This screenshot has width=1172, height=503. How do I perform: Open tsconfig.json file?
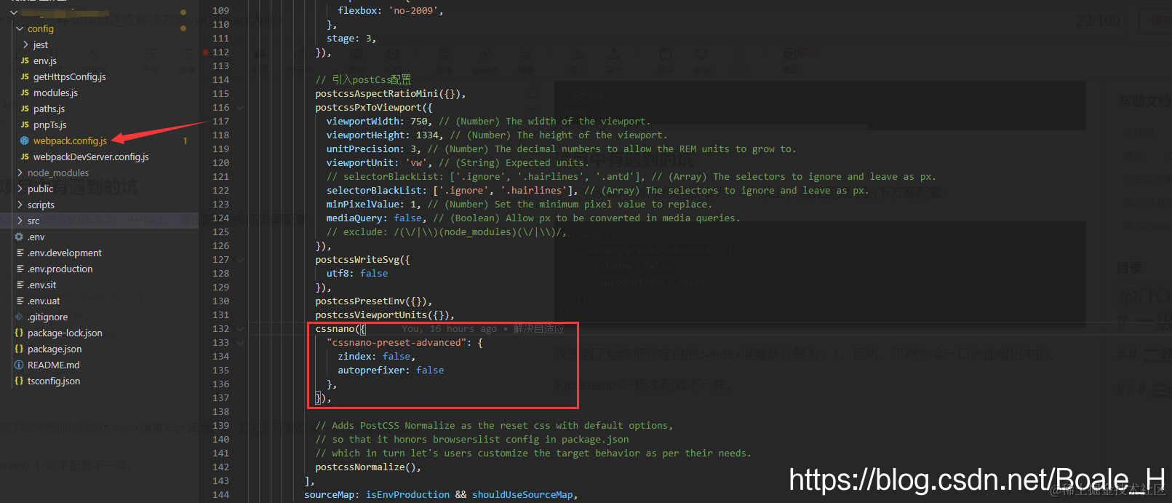point(54,381)
